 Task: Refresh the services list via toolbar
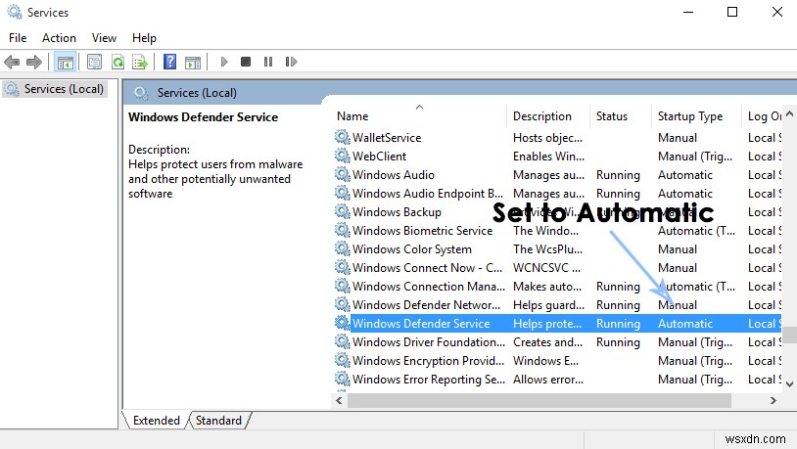click(x=117, y=62)
